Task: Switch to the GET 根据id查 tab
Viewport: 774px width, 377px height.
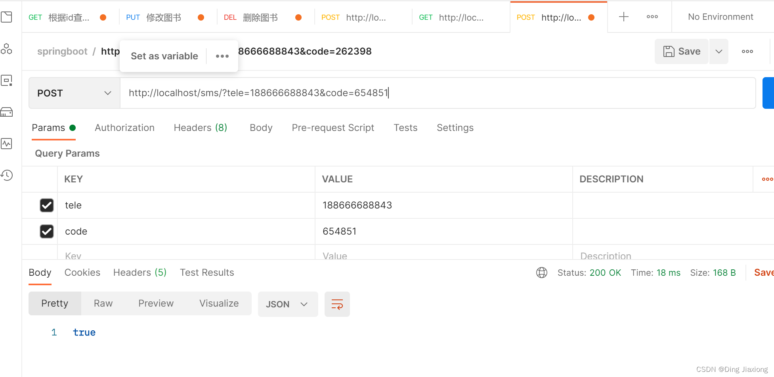Action: (x=67, y=17)
